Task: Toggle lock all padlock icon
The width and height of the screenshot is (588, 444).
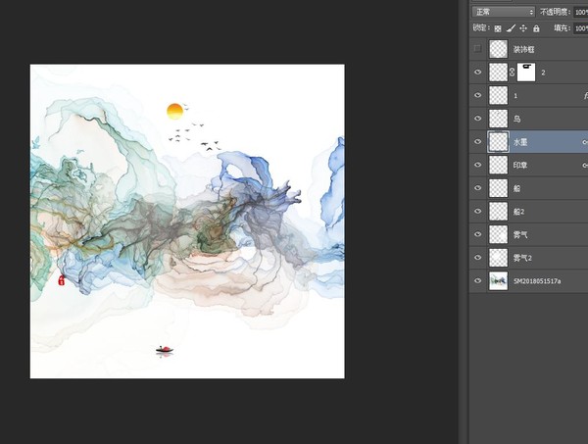Action: (x=536, y=28)
